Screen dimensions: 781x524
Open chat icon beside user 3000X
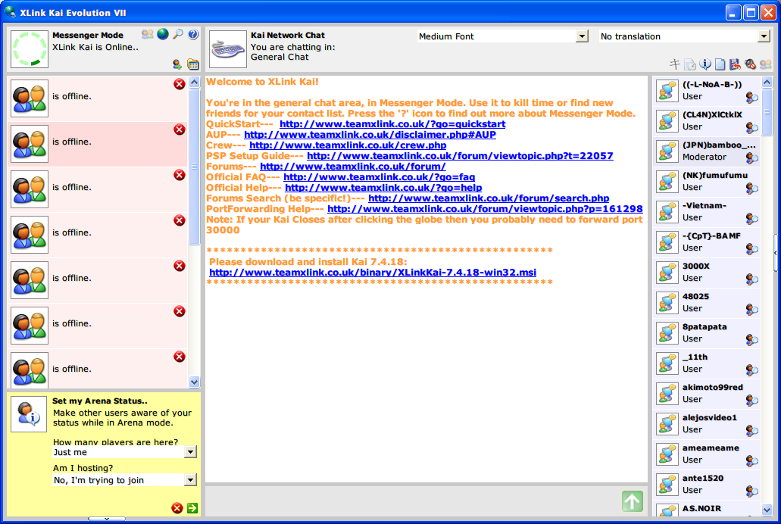pyautogui.click(x=751, y=279)
